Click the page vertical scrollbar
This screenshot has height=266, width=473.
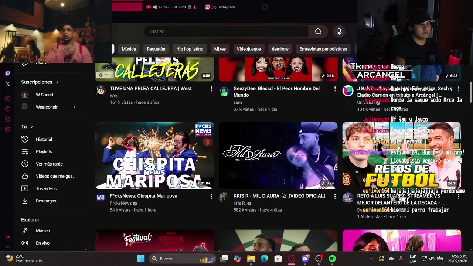point(471,92)
